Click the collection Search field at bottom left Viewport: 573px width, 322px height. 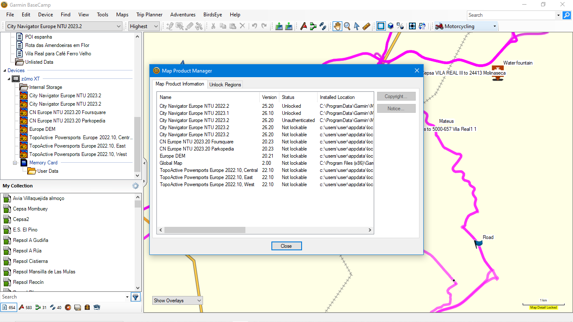(63, 297)
